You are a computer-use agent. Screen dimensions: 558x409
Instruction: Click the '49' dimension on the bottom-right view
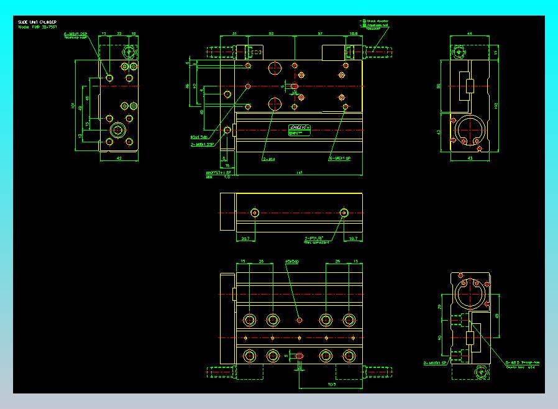pos(496,316)
